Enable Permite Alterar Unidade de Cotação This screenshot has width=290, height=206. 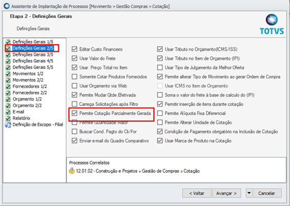pyautogui.click(x=160, y=122)
